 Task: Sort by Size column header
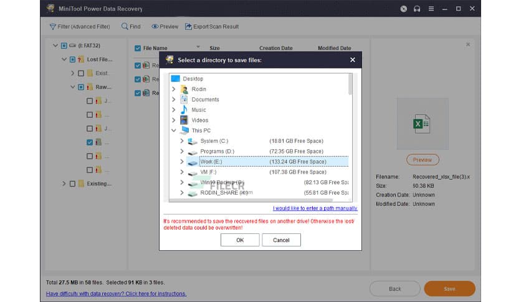pyautogui.click(x=214, y=48)
